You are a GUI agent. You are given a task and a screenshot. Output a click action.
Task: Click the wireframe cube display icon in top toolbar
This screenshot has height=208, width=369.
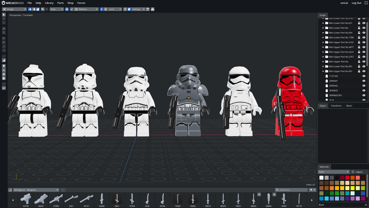125,9
